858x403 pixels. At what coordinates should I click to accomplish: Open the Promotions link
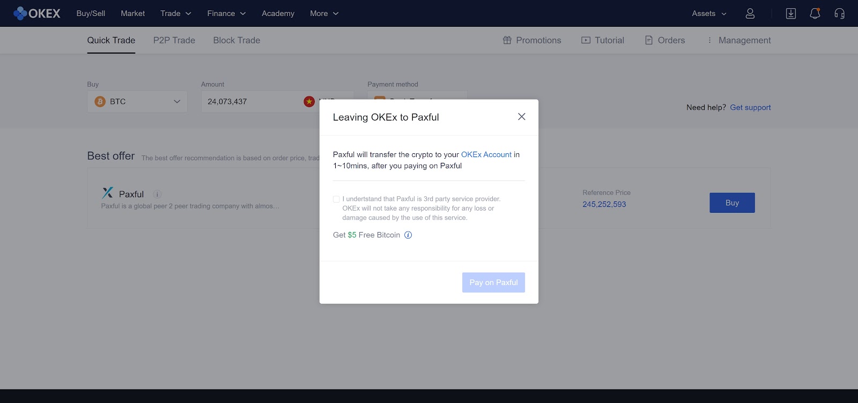tap(538, 40)
